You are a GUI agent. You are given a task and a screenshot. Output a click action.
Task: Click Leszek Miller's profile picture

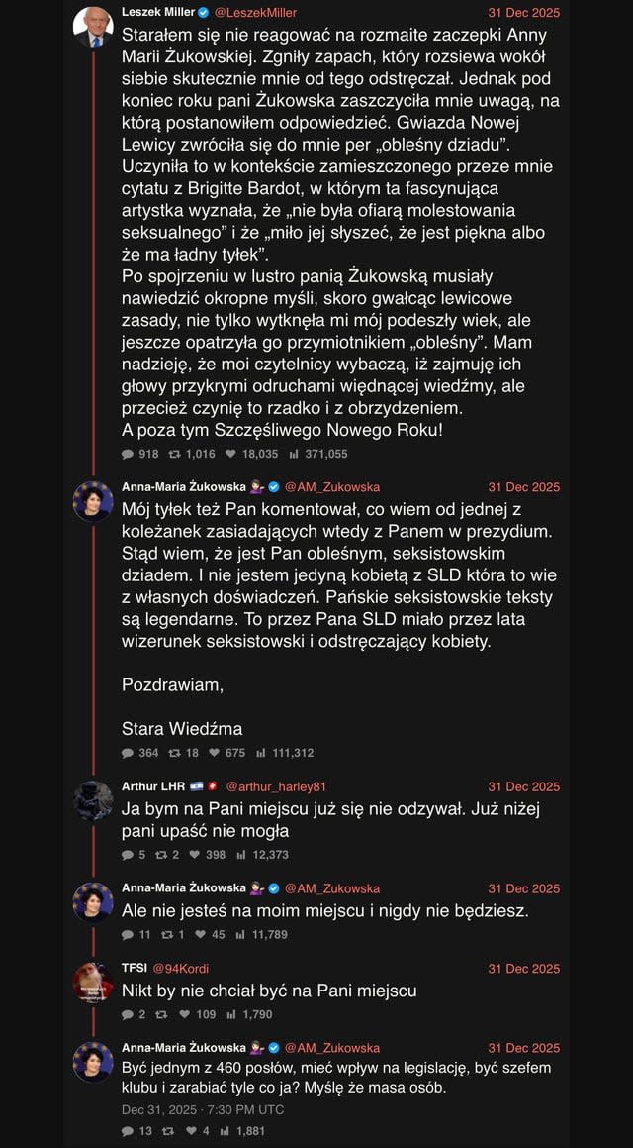(x=93, y=22)
